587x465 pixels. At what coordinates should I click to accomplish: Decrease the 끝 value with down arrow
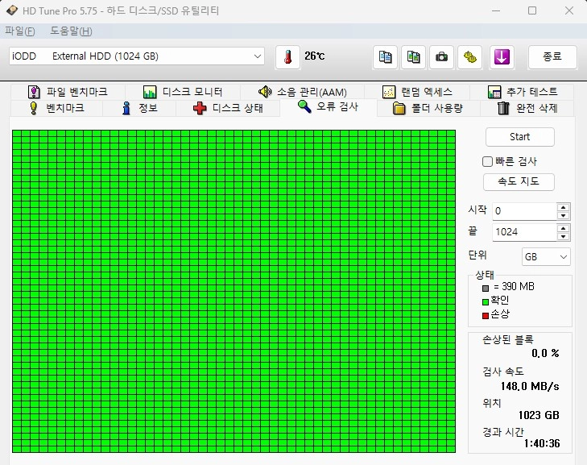(563, 236)
